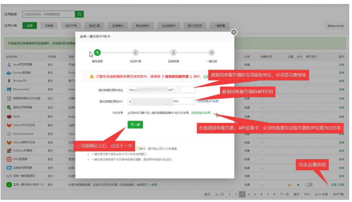Open the 如何获取API秘钥 link
The width and height of the screenshot is (352, 202).
point(208,101)
